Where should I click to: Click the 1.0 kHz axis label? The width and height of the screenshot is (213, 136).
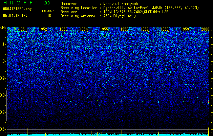[x=3, y=61]
